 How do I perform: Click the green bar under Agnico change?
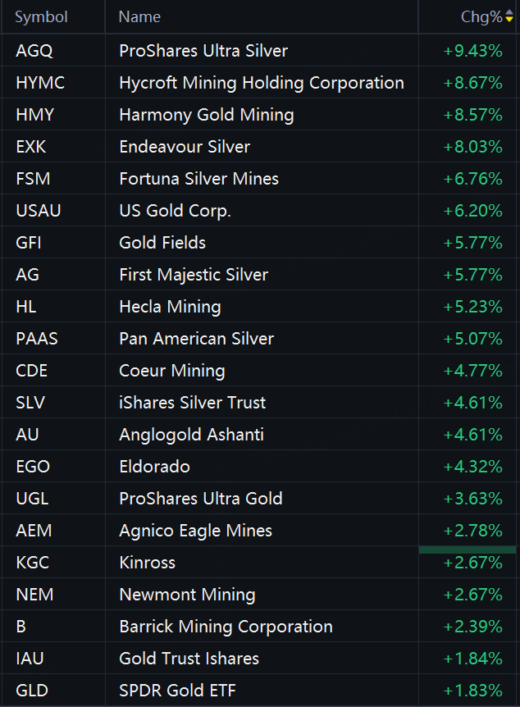pyautogui.click(x=468, y=549)
